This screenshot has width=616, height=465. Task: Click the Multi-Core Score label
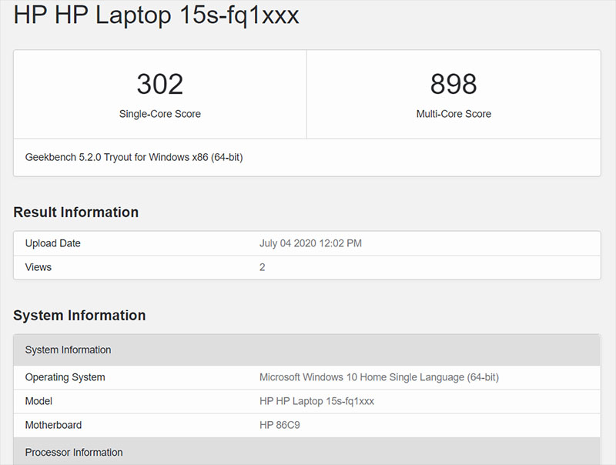454,113
